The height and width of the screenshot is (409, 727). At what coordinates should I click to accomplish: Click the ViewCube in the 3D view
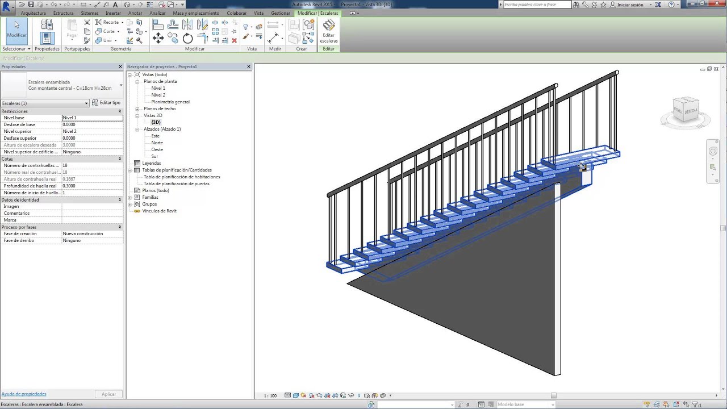(686, 110)
